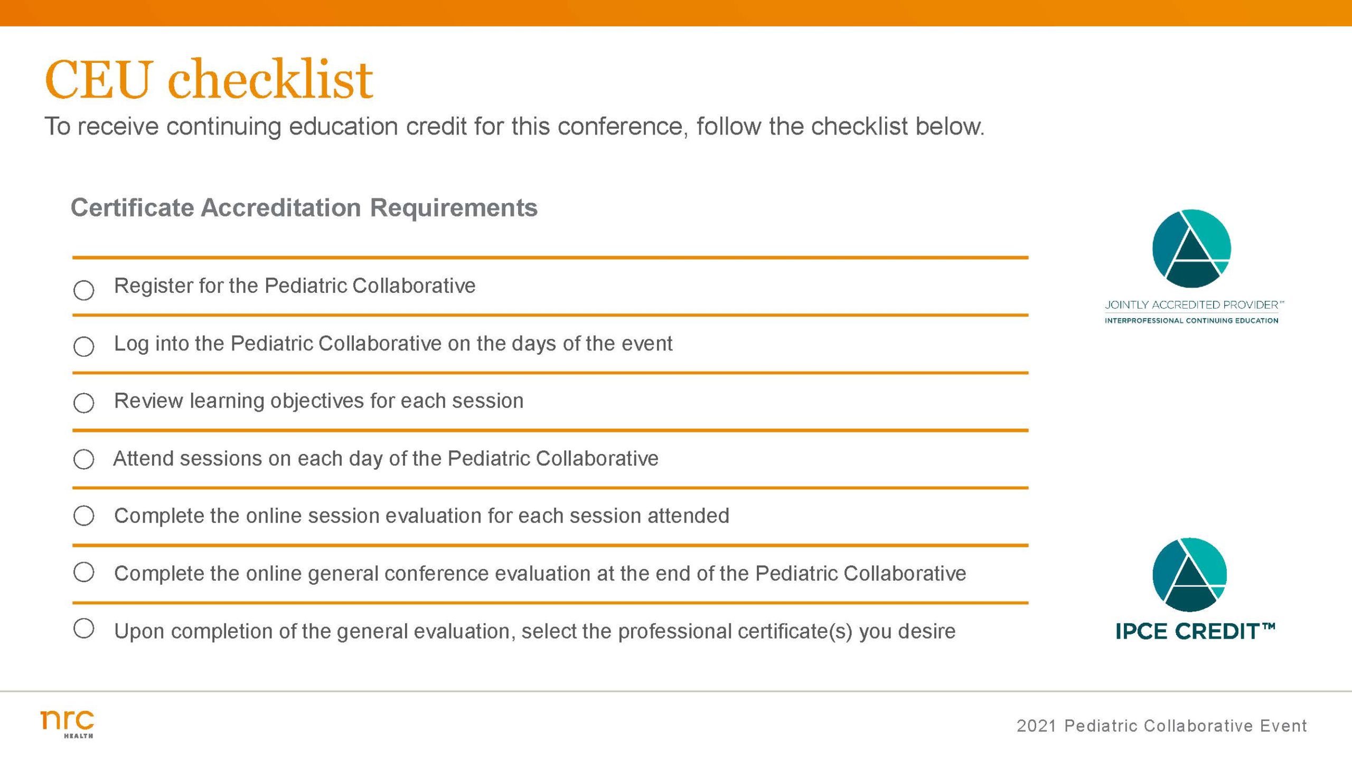Click the Jointly Accredited Provider circular logo
This screenshot has height=760, width=1352.
(x=1191, y=248)
